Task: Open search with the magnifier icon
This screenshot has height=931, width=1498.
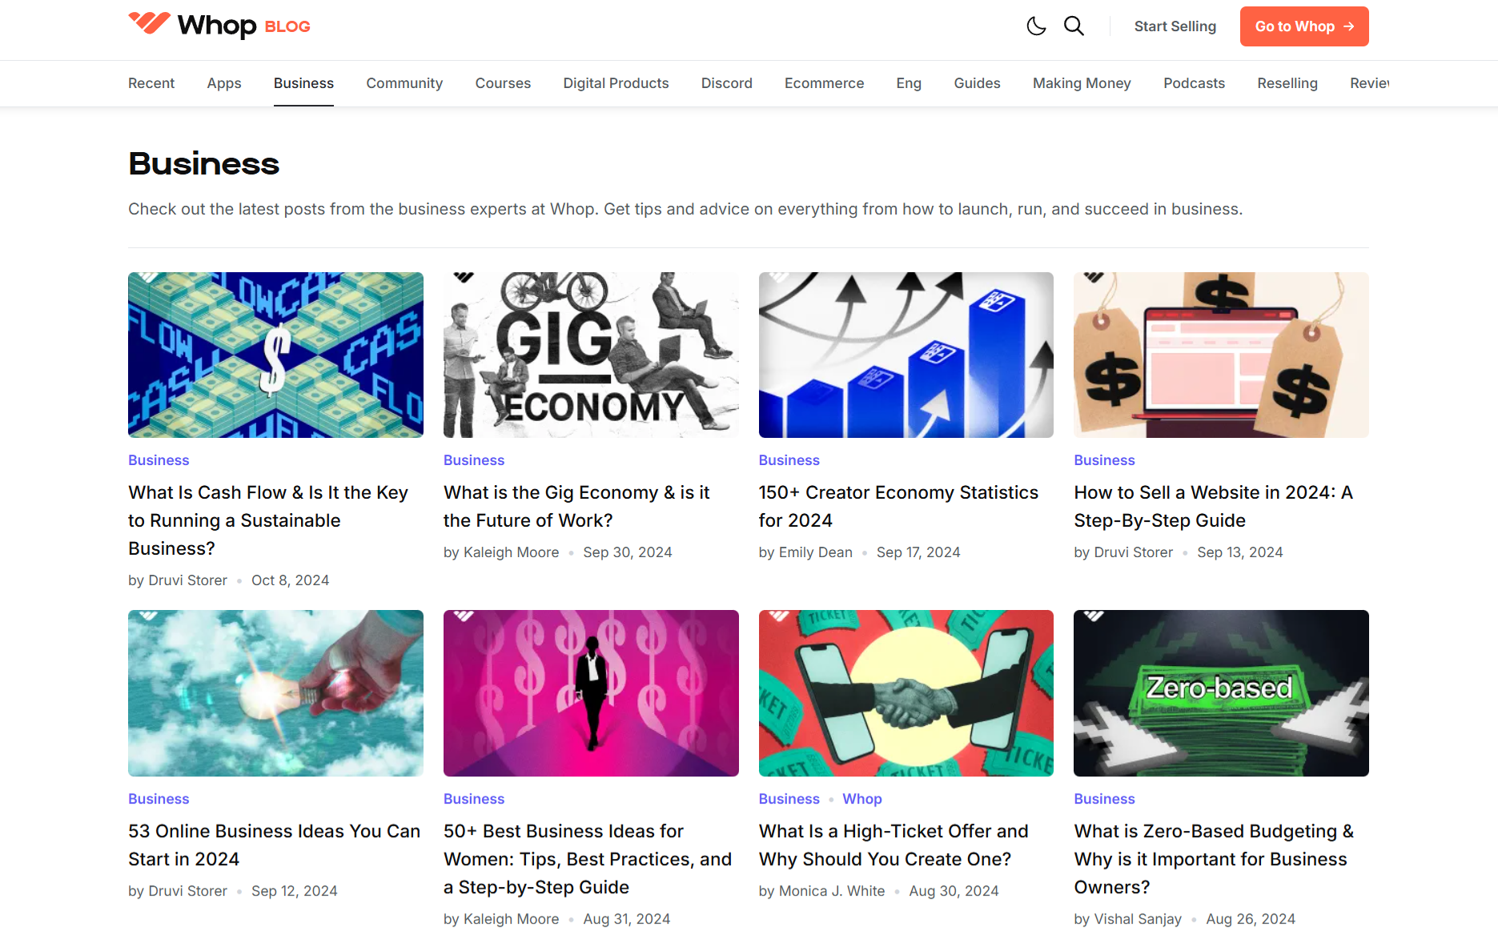Action: pyautogui.click(x=1074, y=26)
